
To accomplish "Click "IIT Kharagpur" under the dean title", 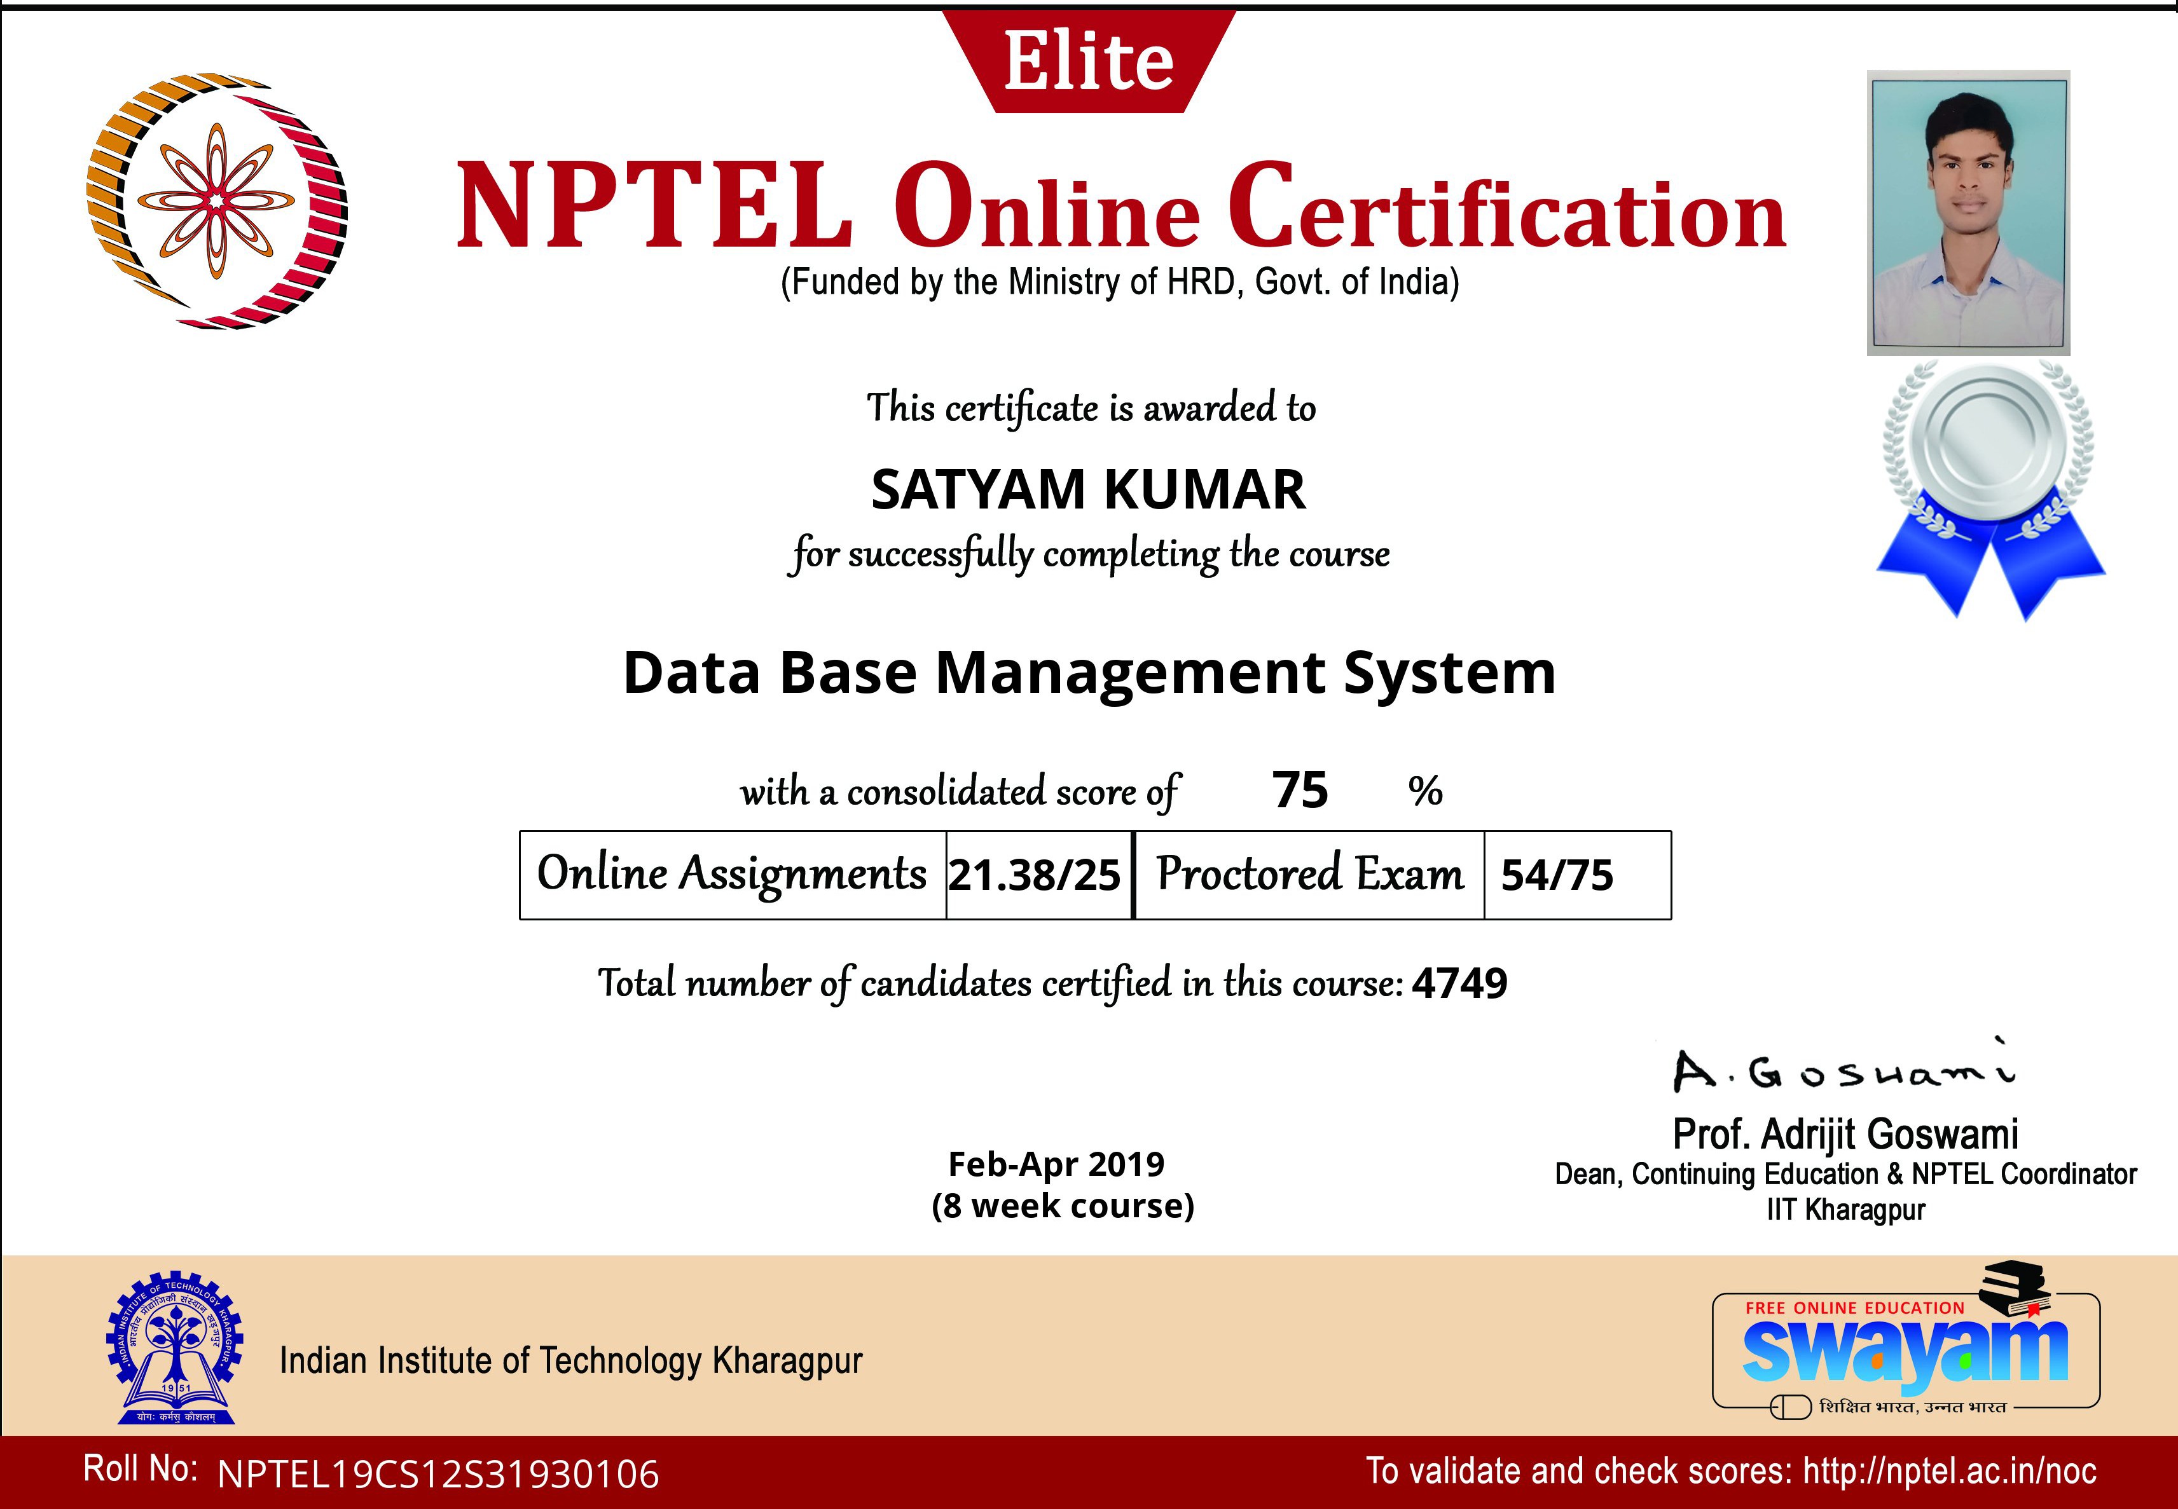I will (x=1845, y=1210).
